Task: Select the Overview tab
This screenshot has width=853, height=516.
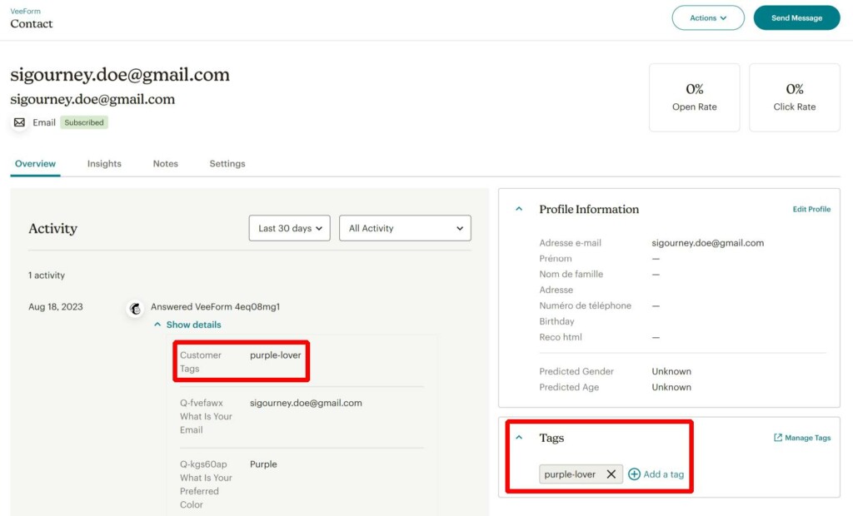Action: click(35, 163)
